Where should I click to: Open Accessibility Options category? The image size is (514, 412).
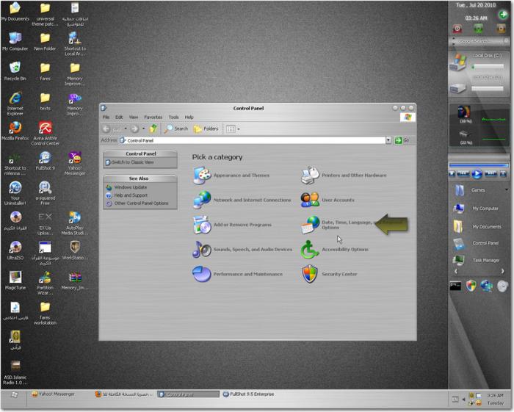pos(344,250)
